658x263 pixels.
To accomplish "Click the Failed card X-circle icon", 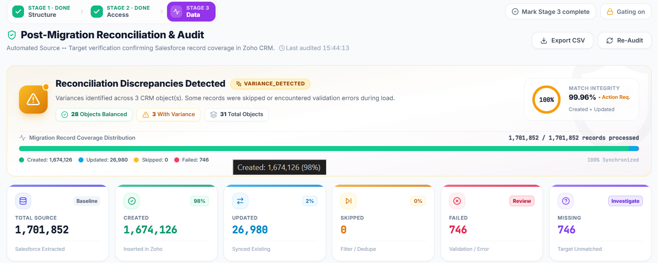I will [457, 201].
